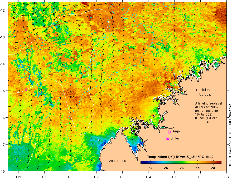Click the time text 08:56Z
Image resolution: width=232 pixels, height=179 pixels.
tap(205, 94)
